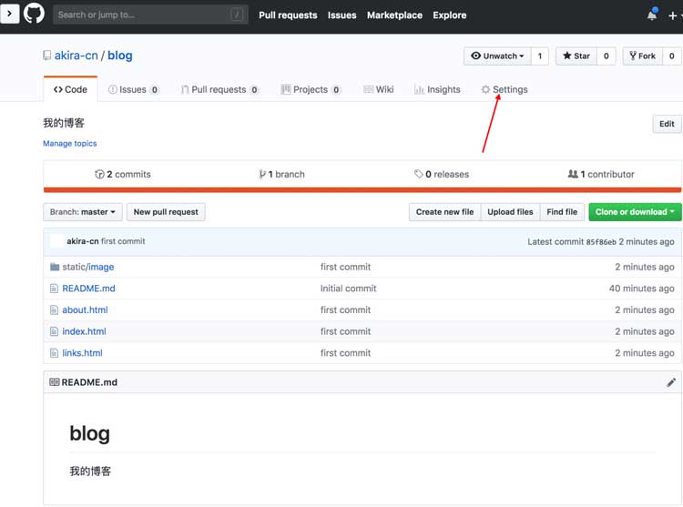
Task: Open README.md file in file list
Action: [89, 289]
